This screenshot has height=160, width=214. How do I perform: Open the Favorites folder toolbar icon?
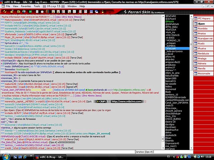(19, 12)
